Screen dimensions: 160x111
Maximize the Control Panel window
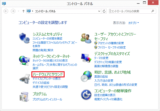(x=144, y=3)
